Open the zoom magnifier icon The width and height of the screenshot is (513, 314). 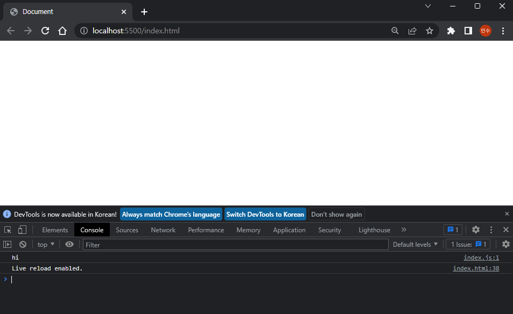pyautogui.click(x=395, y=31)
